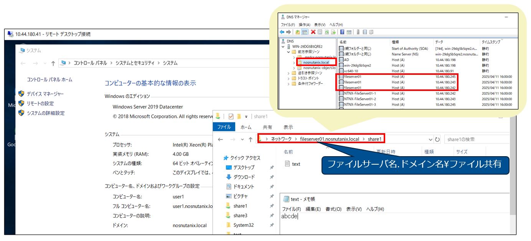531x241 pixels.
Task: Open the ヘルプ(H) menu in DNS Manager
Action: 336,25
